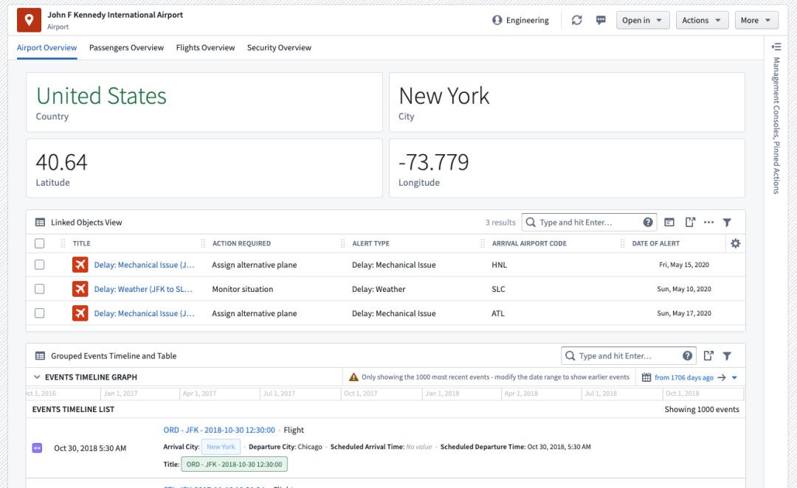Screen dimensions: 797x488
Task: Open the 'Open in' dropdown
Action: [x=643, y=21]
